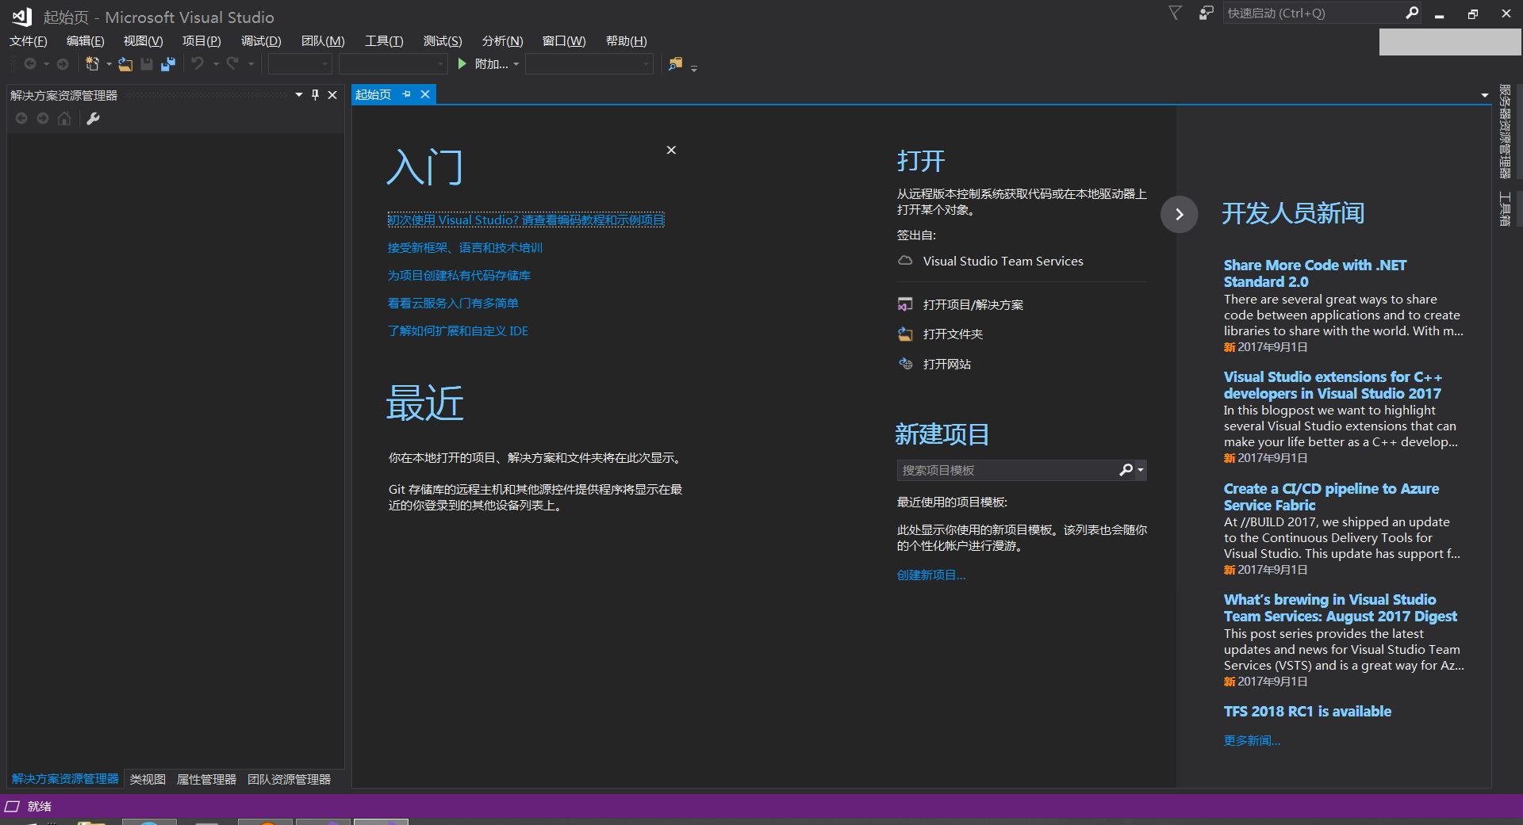Click the cloud icon beside Visual Studio Team Services
Screen dimensions: 1523x825
pyautogui.click(x=905, y=261)
